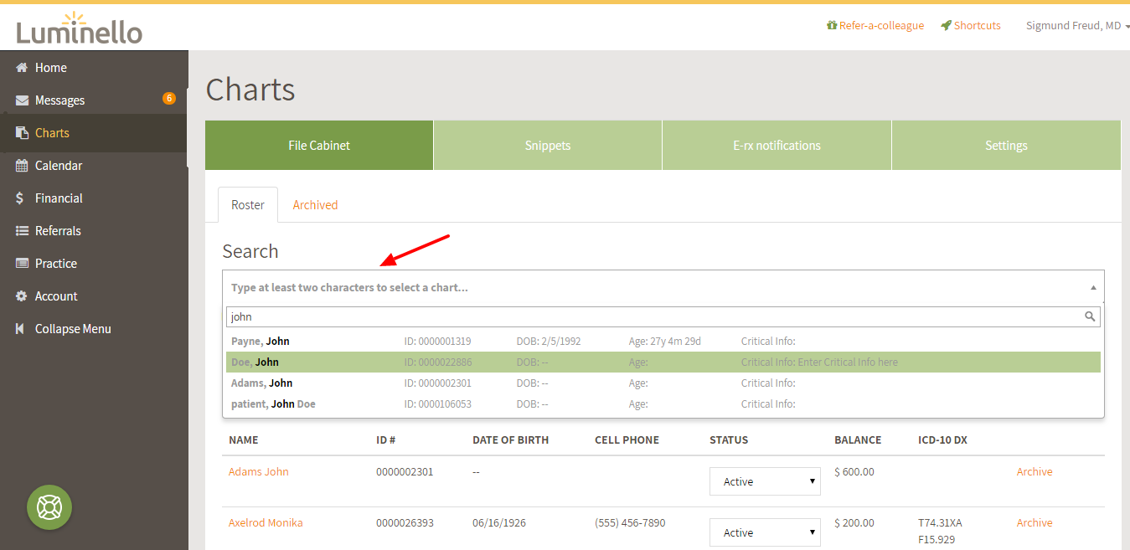Click the Calendar icon in sidebar
Viewport: 1130px width, 550px height.
point(22,166)
